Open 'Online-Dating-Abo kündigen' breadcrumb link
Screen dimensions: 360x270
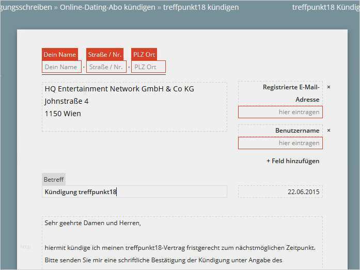tap(107, 7)
